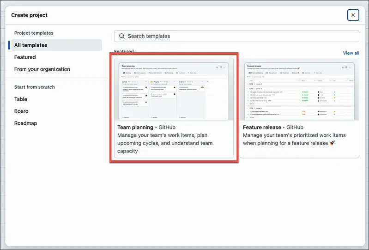Viewport: 369px width, 250px height.
Task: Select From your organization templates
Action: pos(42,69)
